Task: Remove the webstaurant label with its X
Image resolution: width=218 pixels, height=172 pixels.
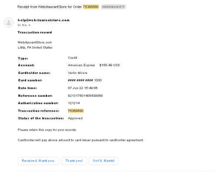Action: [x=123, y=7]
